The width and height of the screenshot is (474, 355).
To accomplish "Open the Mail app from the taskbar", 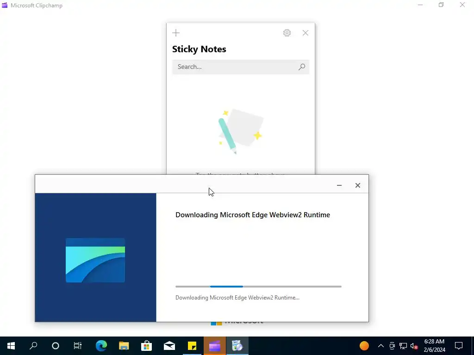I will (169, 346).
